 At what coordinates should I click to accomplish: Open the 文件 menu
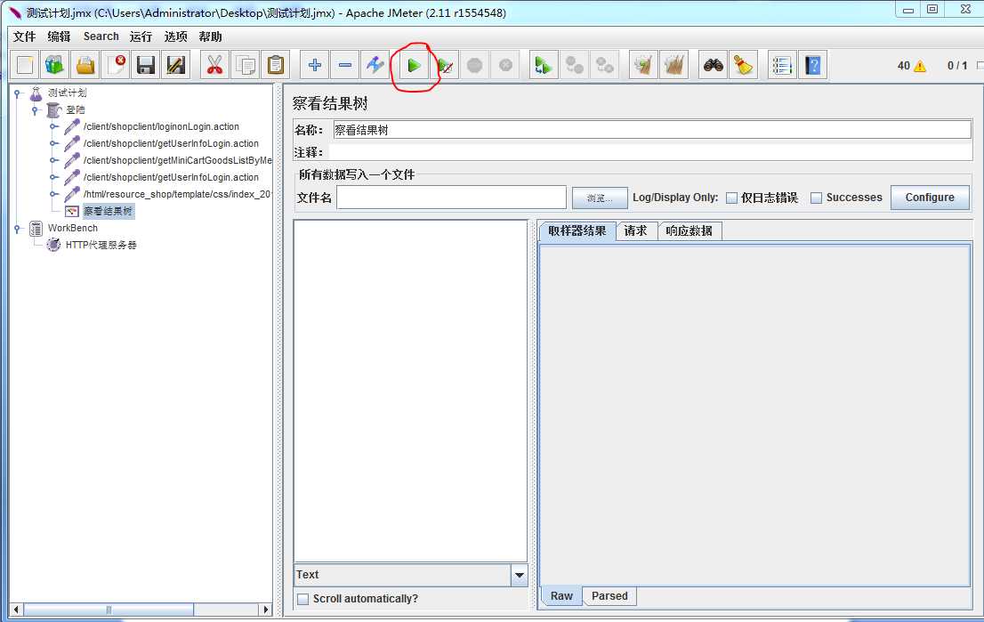[25, 36]
